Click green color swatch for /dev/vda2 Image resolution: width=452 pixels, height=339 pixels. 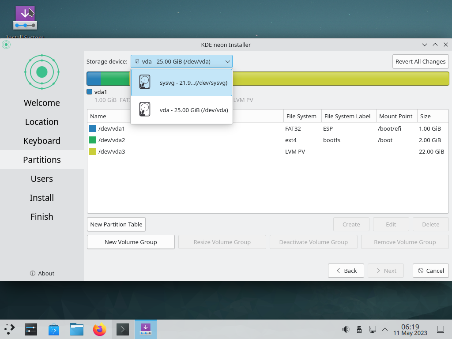tap(92, 140)
